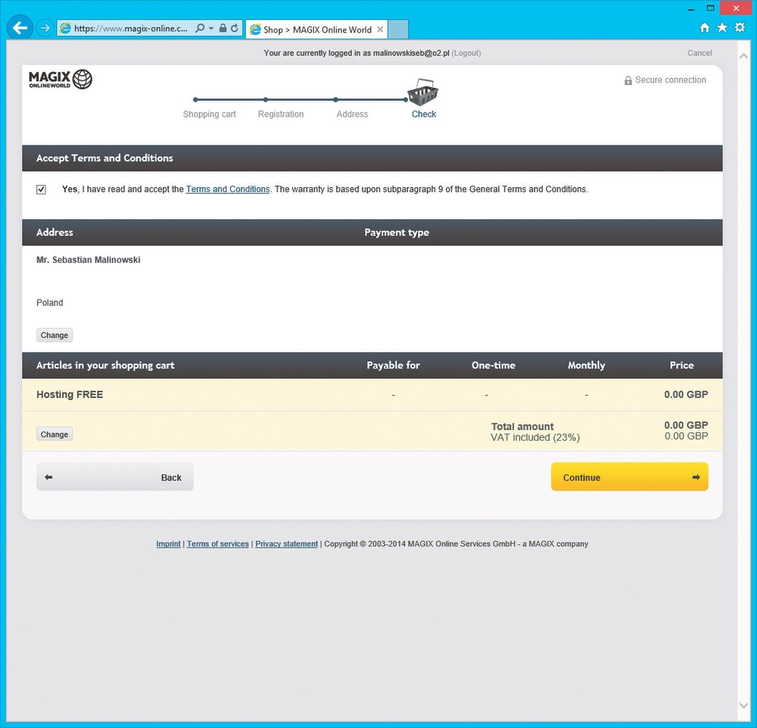
Task: Click the scrollbar up arrow
Action: (x=743, y=56)
